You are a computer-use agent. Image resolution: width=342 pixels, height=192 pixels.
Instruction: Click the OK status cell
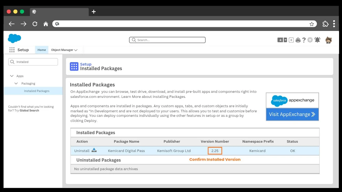[293, 151]
